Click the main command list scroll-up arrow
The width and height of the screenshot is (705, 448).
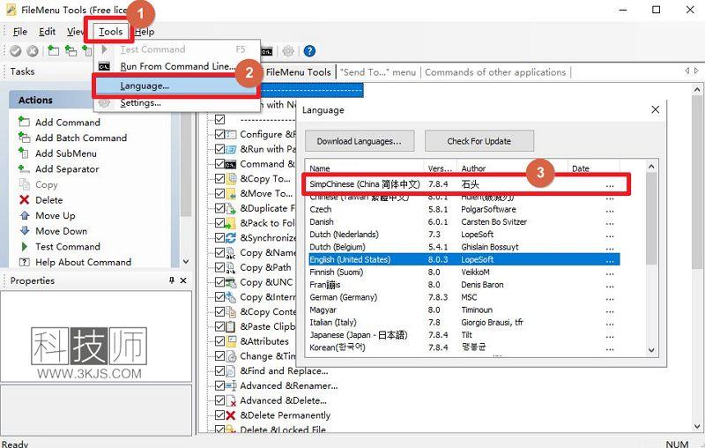pyautogui.click(x=696, y=90)
